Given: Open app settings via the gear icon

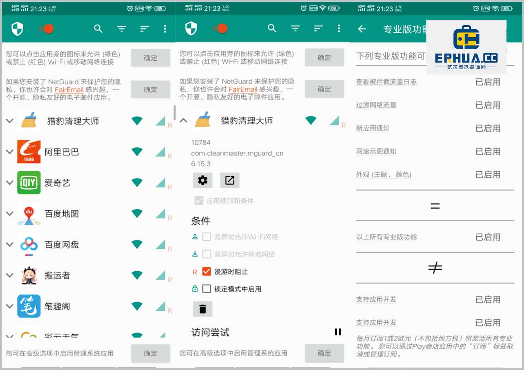Looking at the screenshot, I should (x=203, y=180).
